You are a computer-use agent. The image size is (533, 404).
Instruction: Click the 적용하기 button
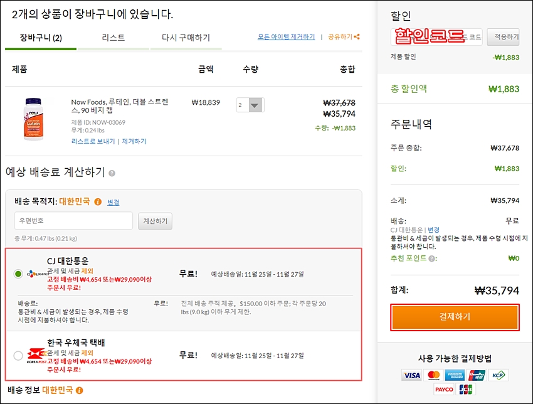pos(503,37)
